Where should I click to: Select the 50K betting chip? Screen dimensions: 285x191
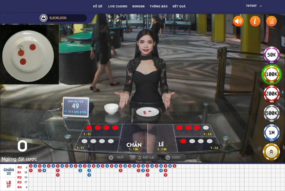coord(271,55)
